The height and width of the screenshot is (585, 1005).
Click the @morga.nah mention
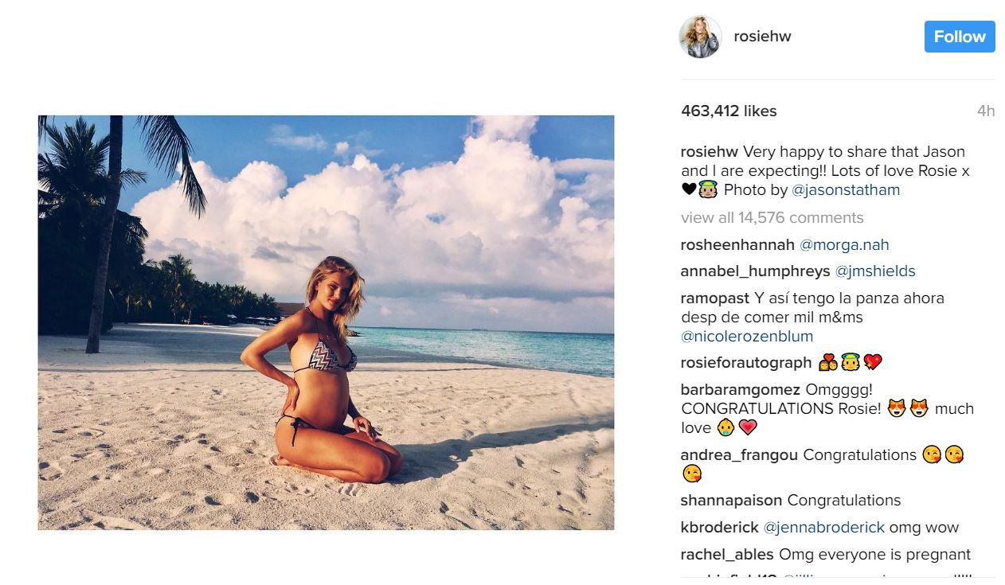point(843,245)
